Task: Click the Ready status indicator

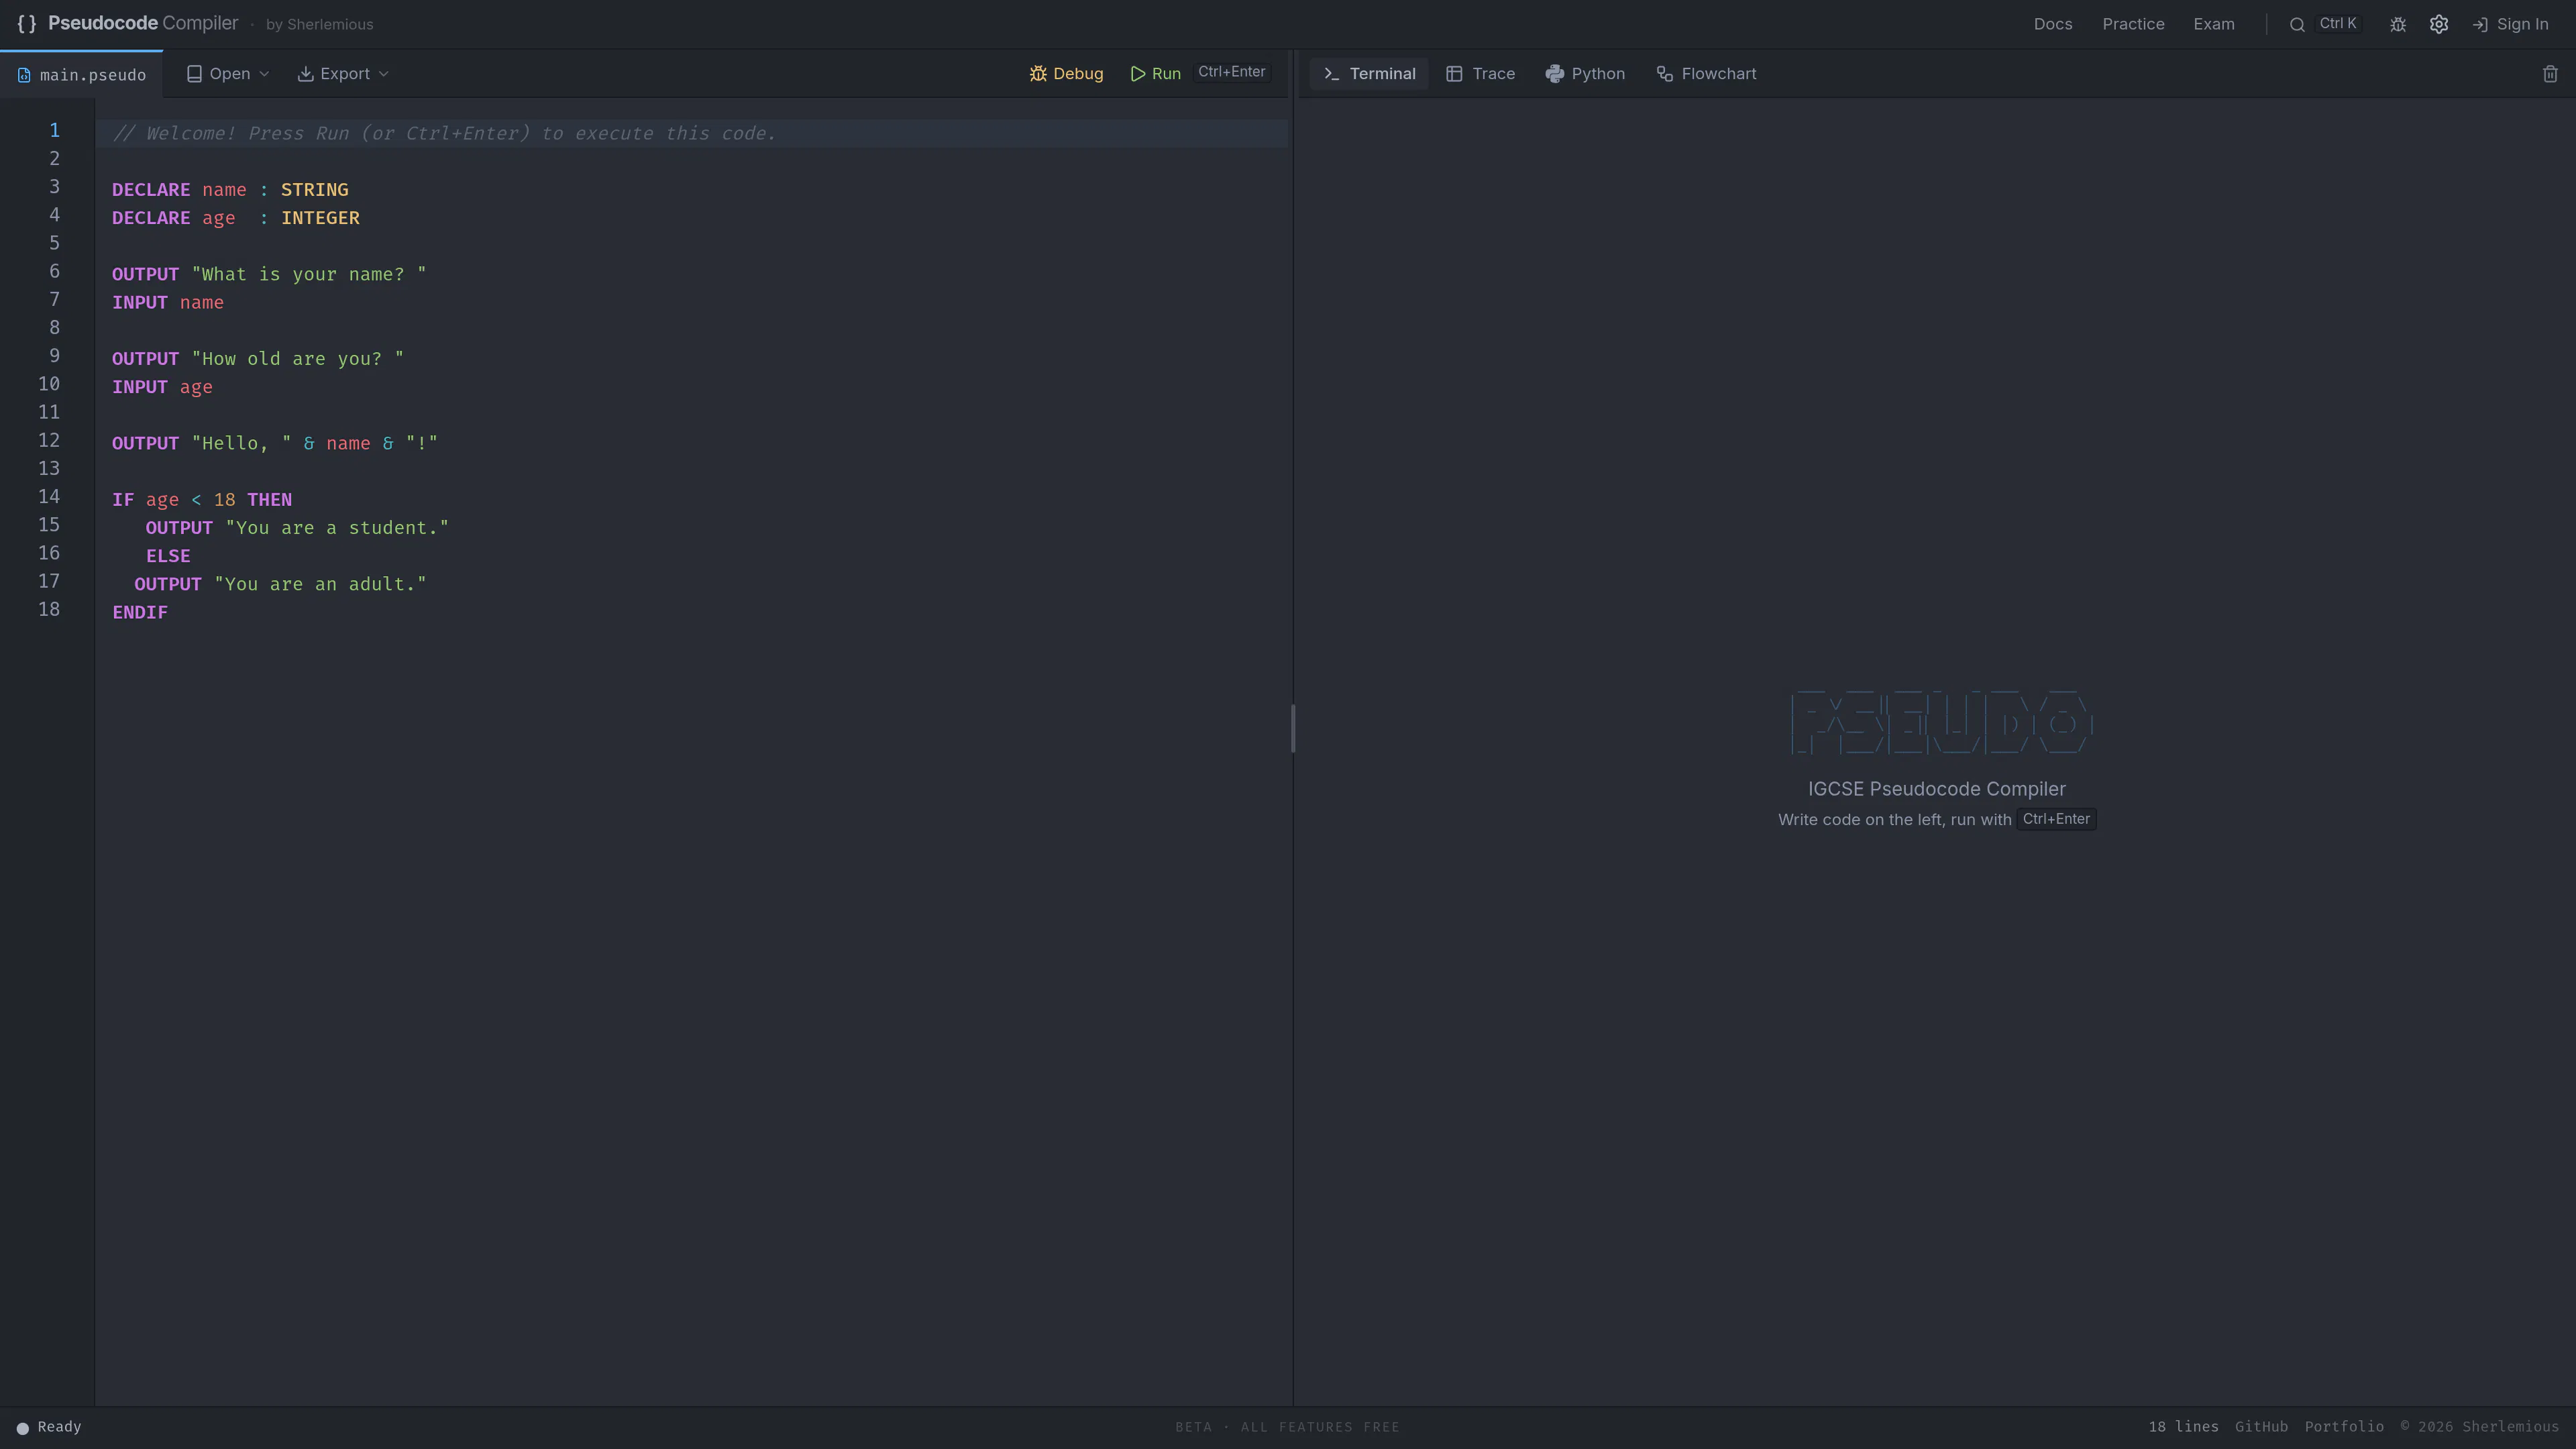Action: [49, 1427]
